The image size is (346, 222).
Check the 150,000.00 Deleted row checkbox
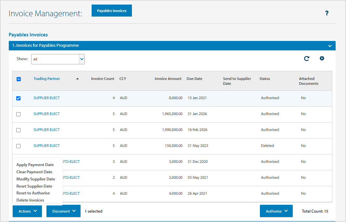point(19,146)
